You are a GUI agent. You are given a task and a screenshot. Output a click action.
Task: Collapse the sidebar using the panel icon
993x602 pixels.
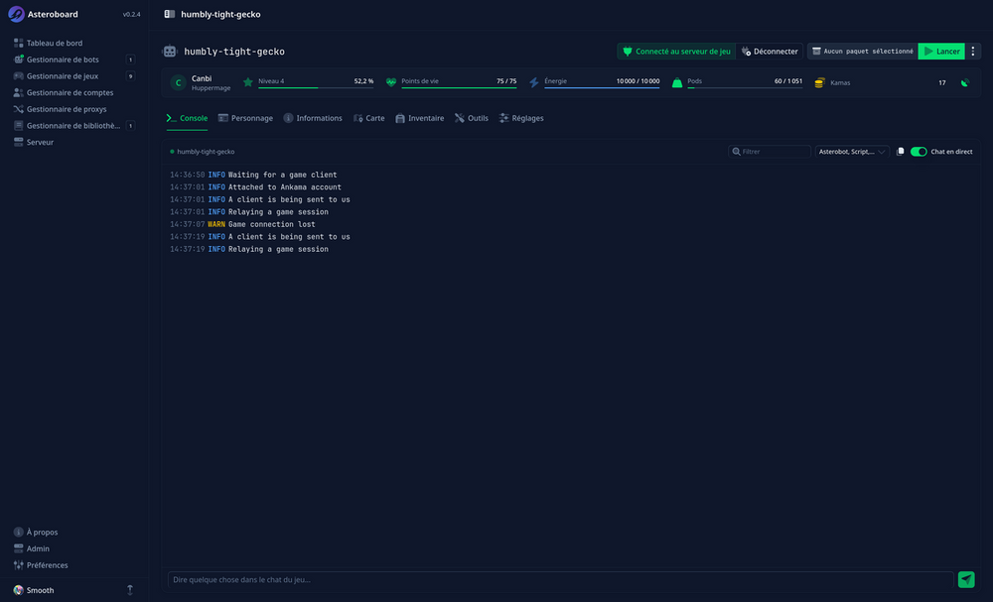pyautogui.click(x=169, y=14)
